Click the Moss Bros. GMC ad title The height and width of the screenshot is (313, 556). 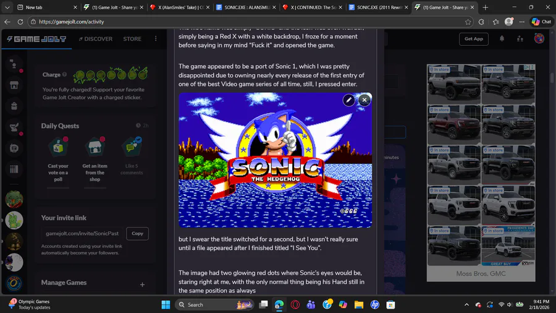click(481, 273)
